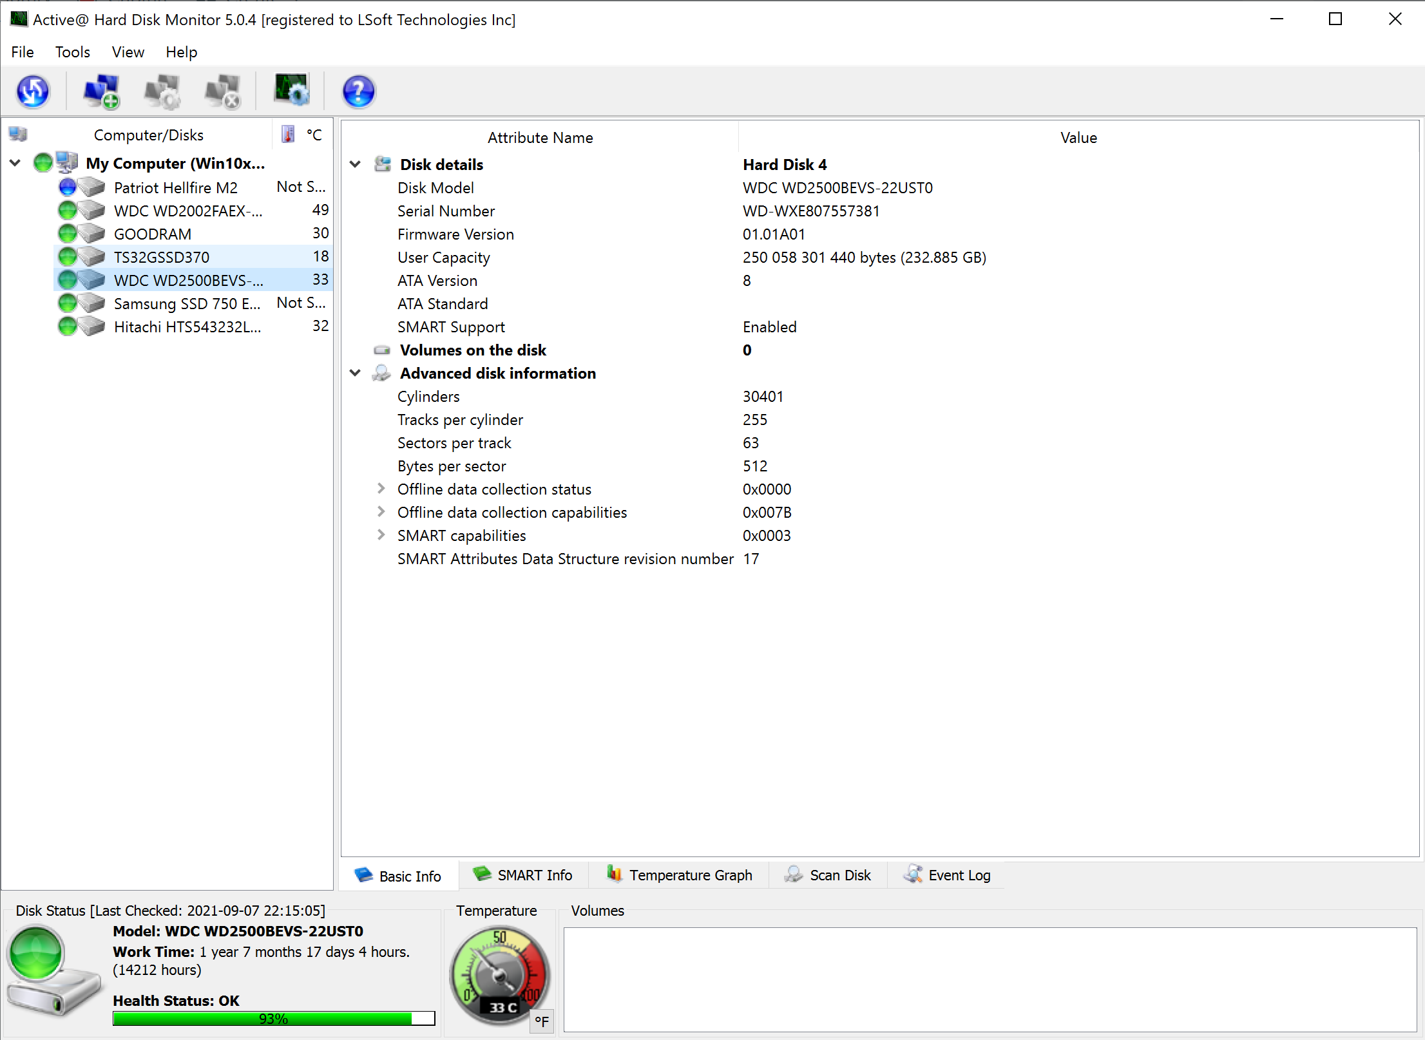This screenshot has height=1040, width=1425.
Task: Click the disk icon next to Hitachi HTS543232L
Action: point(92,326)
